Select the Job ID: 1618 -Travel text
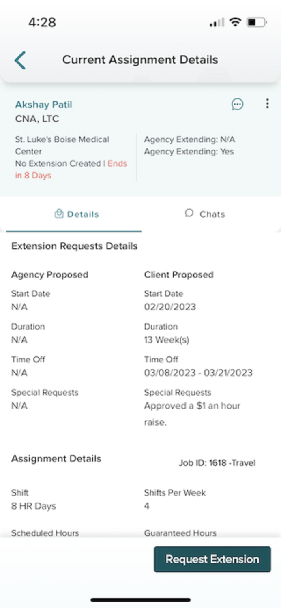Screen dimensions: 281x608 coord(217,462)
